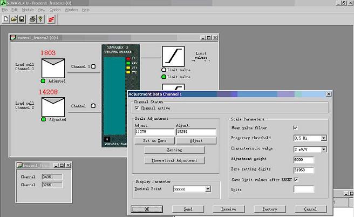Maximize the small frozen1 window
354x217 pixels.
point(62,165)
